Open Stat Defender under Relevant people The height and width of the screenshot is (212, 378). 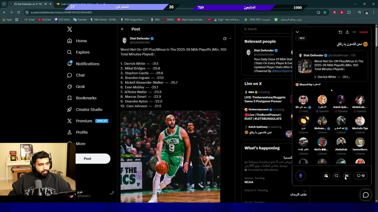point(264,50)
